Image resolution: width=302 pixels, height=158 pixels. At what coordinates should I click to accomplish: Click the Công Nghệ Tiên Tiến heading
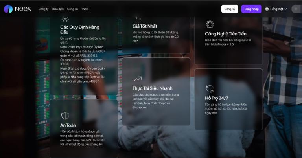coord(226,34)
